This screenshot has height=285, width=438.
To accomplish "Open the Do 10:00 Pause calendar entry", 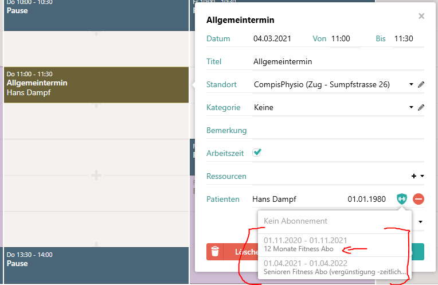I will click(x=96, y=15).
